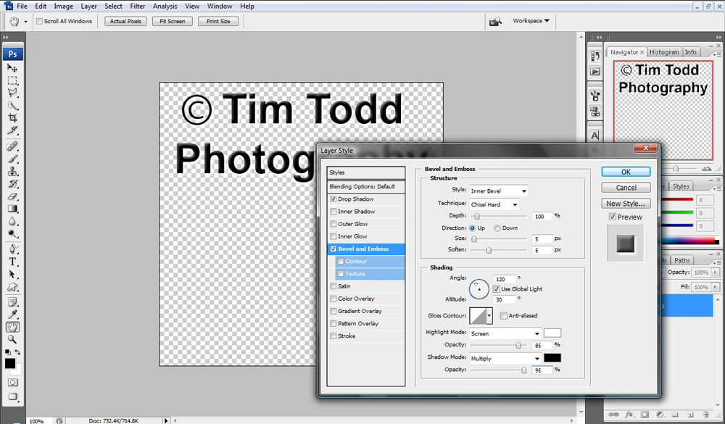The width and height of the screenshot is (725, 424).
Task: Click the Go to Bridge icon
Action: [495, 21]
